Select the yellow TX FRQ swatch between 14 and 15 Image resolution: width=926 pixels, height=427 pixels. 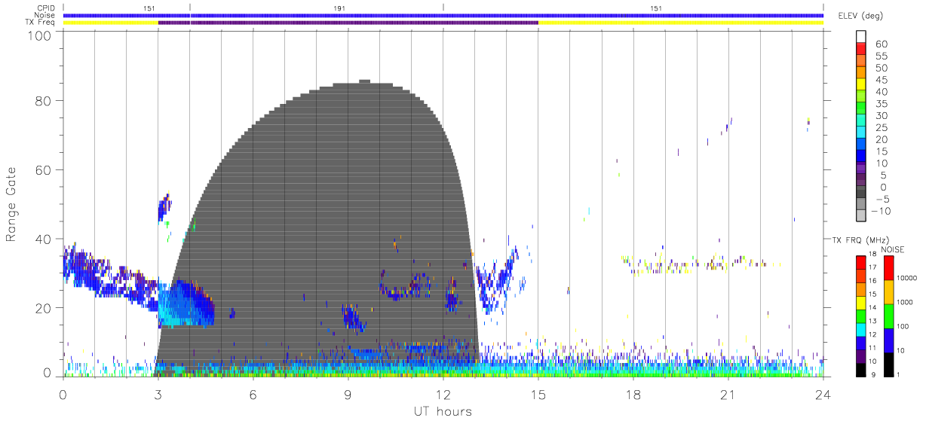(x=861, y=303)
